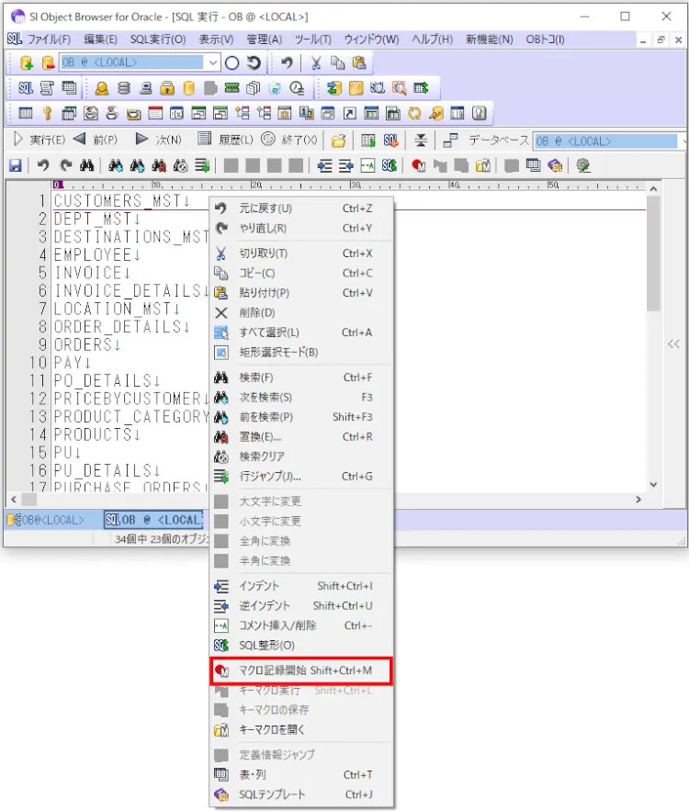This screenshot has width=689, height=811.
Task: Choose SQL整形(O) from context menu
Action: pos(301,646)
